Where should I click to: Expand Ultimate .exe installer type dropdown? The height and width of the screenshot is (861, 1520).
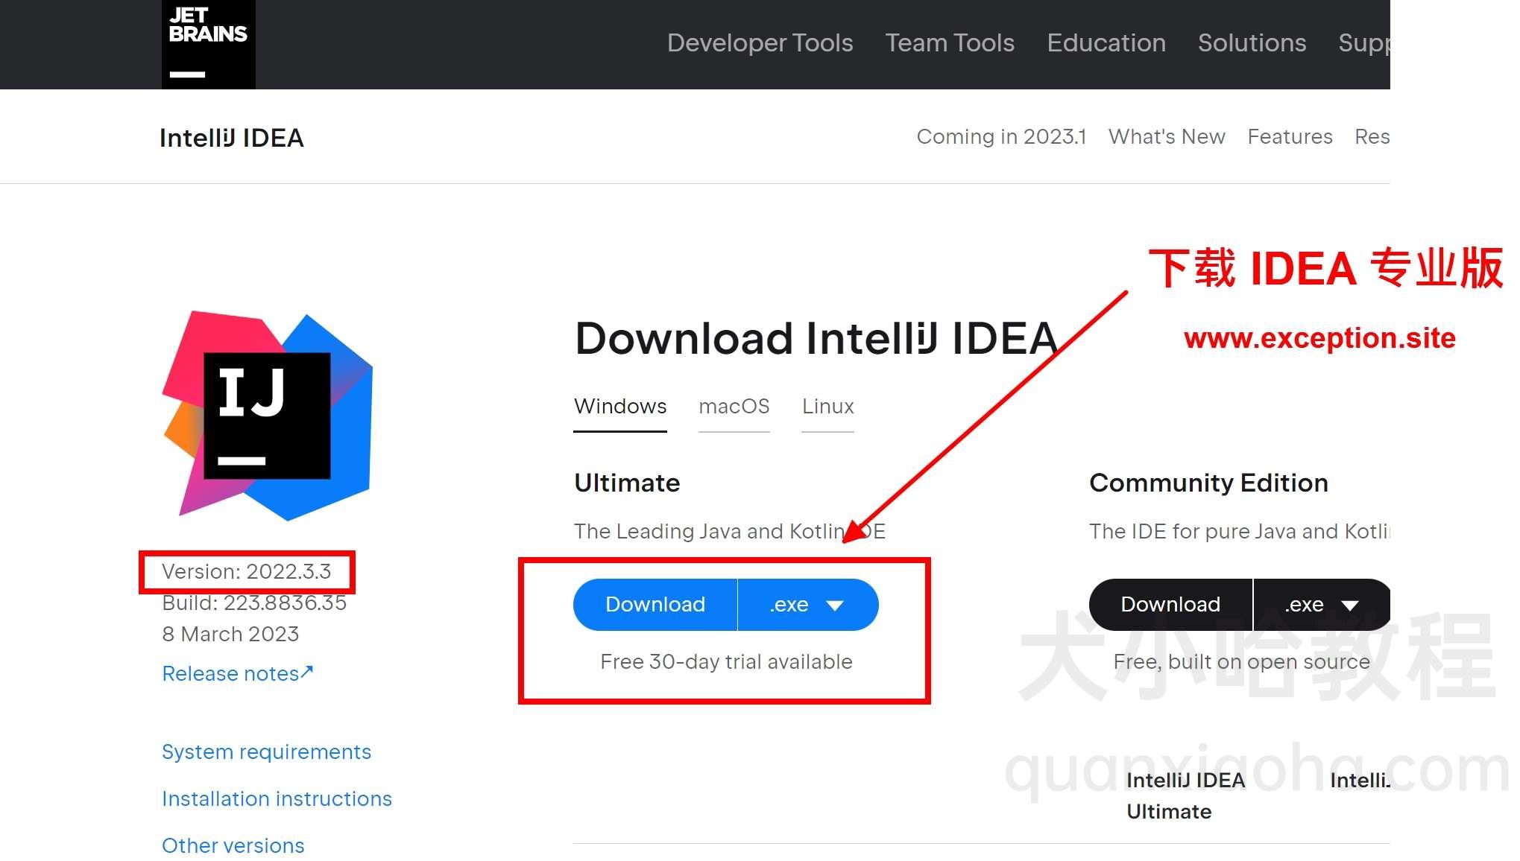click(808, 605)
